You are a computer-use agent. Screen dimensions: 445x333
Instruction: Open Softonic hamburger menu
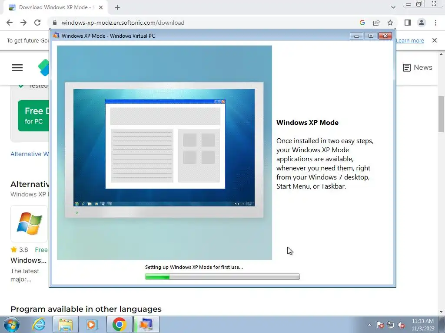(x=17, y=68)
